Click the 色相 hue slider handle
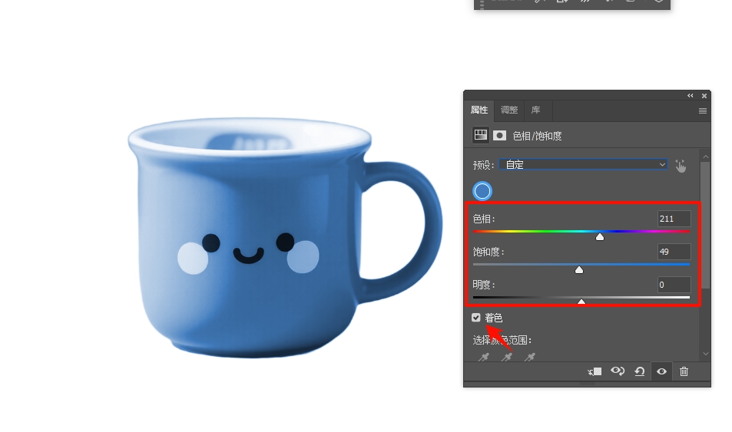The width and height of the screenshot is (732, 432). (x=600, y=237)
